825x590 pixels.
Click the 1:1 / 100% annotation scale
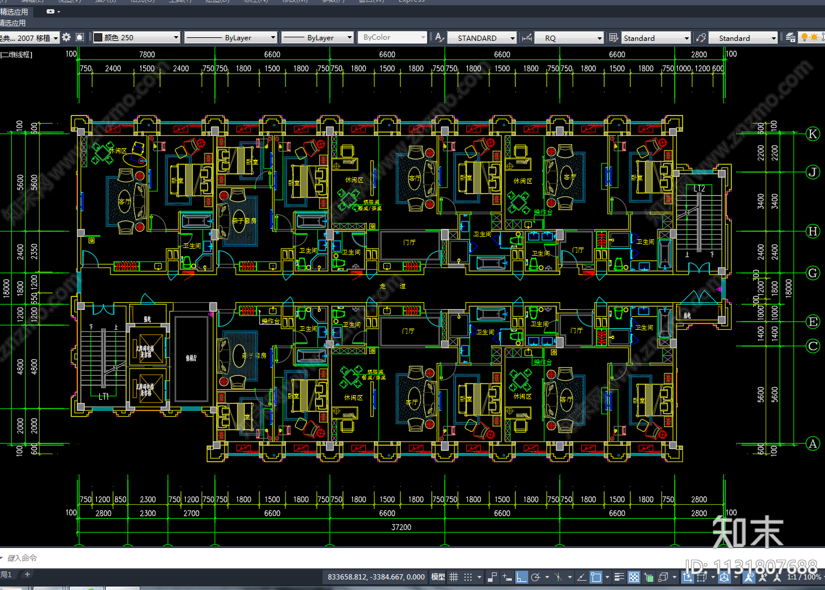804,577
